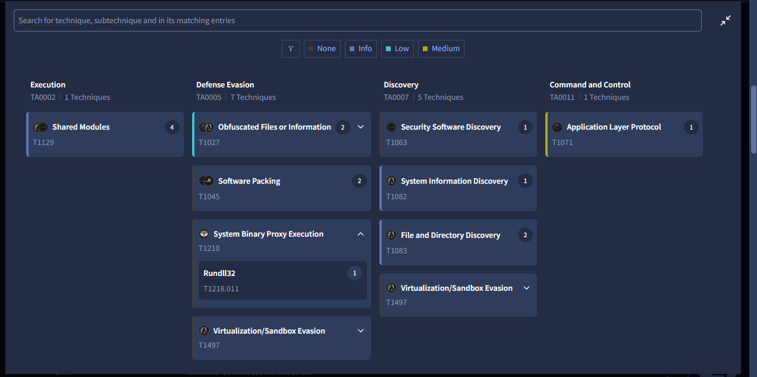
Task: Click the count badge 2 on Software Packing
Action: [x=359, y=181]
